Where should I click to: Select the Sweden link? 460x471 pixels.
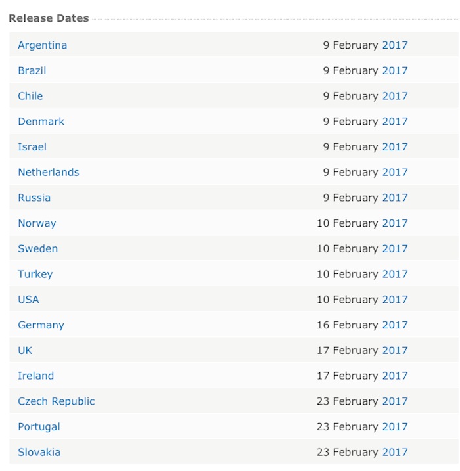click(x=37, y=249)
